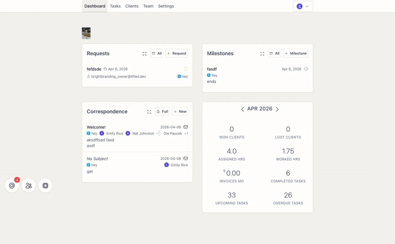The height and width of the screenshot is (244, 395).
Task: Expand the Milestones panel to full screen
Action: point(262,53)
